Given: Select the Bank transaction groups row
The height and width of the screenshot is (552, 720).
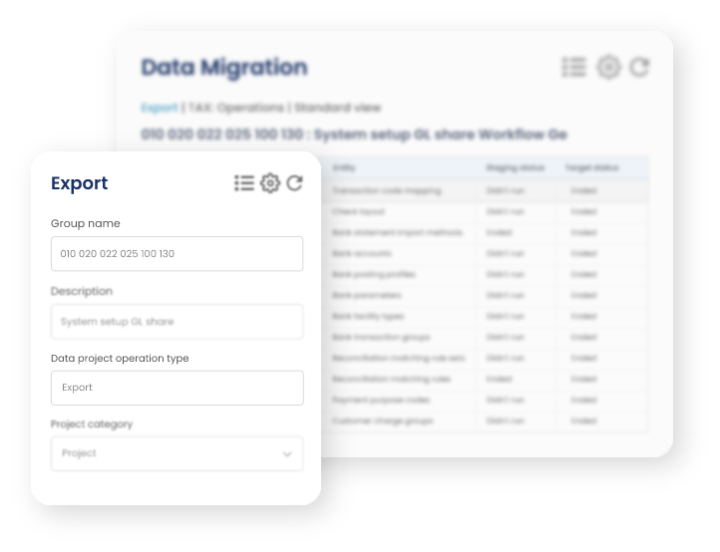Looking at the screenshot, I should 485,337.
